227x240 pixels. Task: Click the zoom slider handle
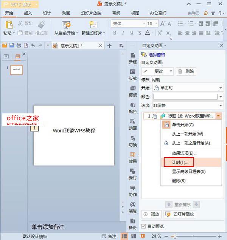click(175, 236)
